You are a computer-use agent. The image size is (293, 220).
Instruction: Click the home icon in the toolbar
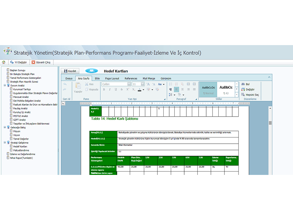click(x=4, y=62)
